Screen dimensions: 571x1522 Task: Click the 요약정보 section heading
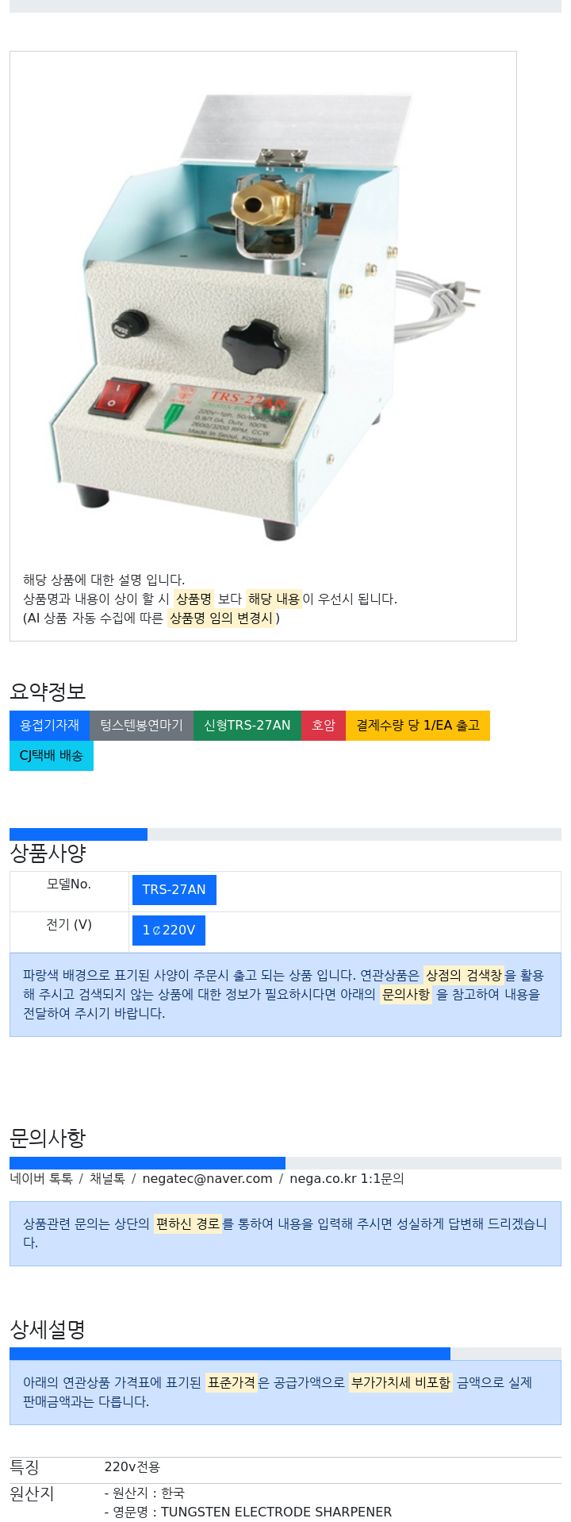(48, 692)
